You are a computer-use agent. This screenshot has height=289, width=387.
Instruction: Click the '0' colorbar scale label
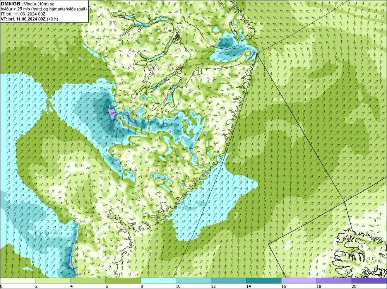1,286
